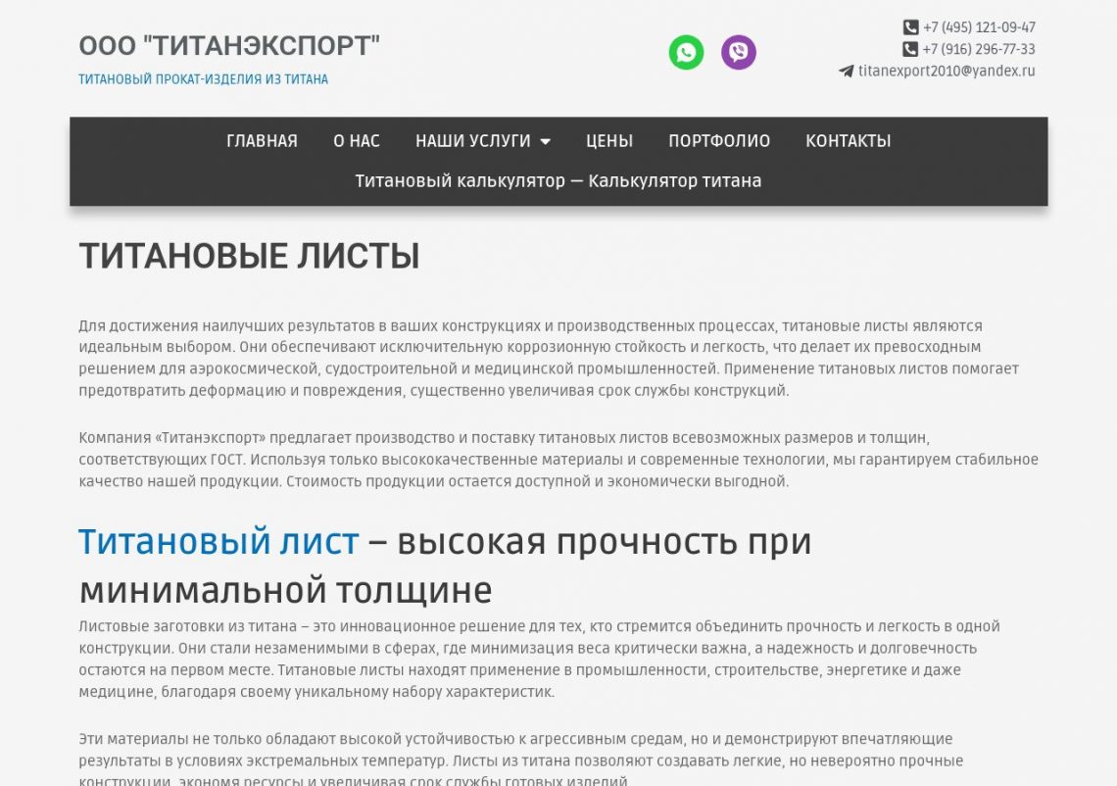Screen dimensions: 1117x786
Task: Click the paragraph starting Компания «Титанэкспорт» предлагает
Action: [558, 460]
